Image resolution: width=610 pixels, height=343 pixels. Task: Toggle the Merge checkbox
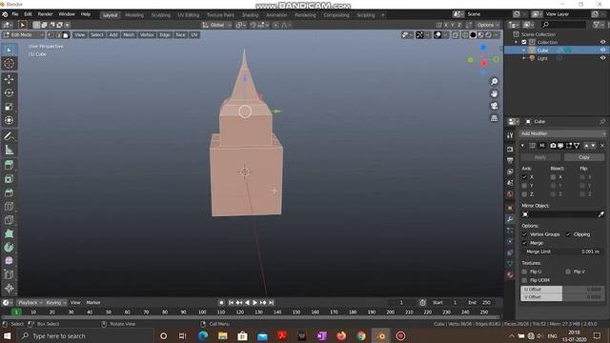[524, 243]
